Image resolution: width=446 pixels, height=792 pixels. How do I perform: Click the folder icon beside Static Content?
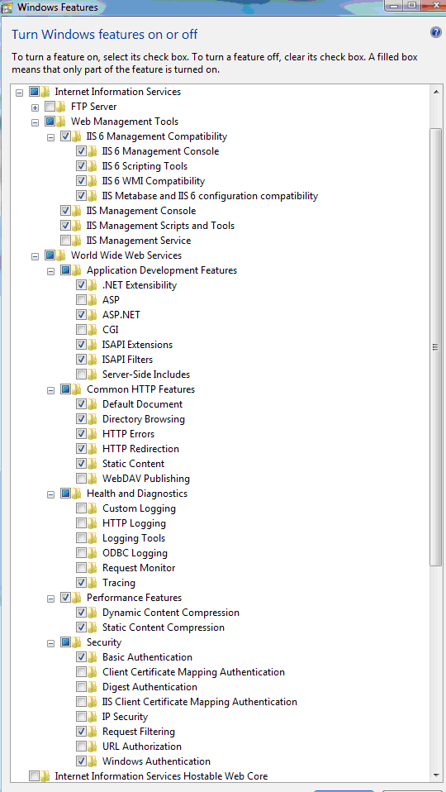coord(93,464)
